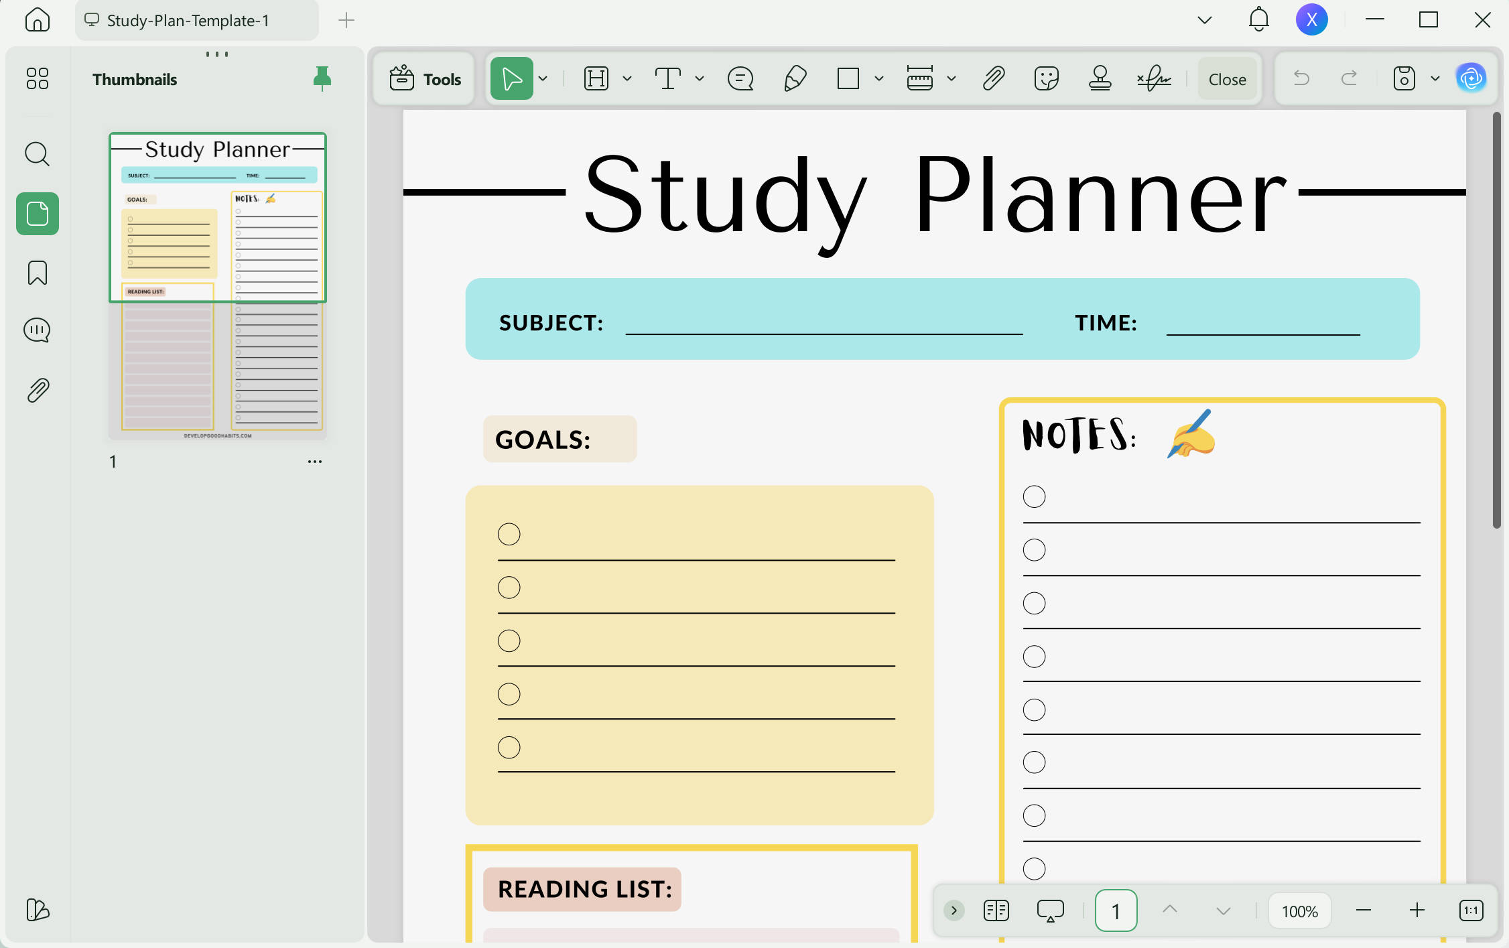Click the Close button in toolbar

(1228, 79)
